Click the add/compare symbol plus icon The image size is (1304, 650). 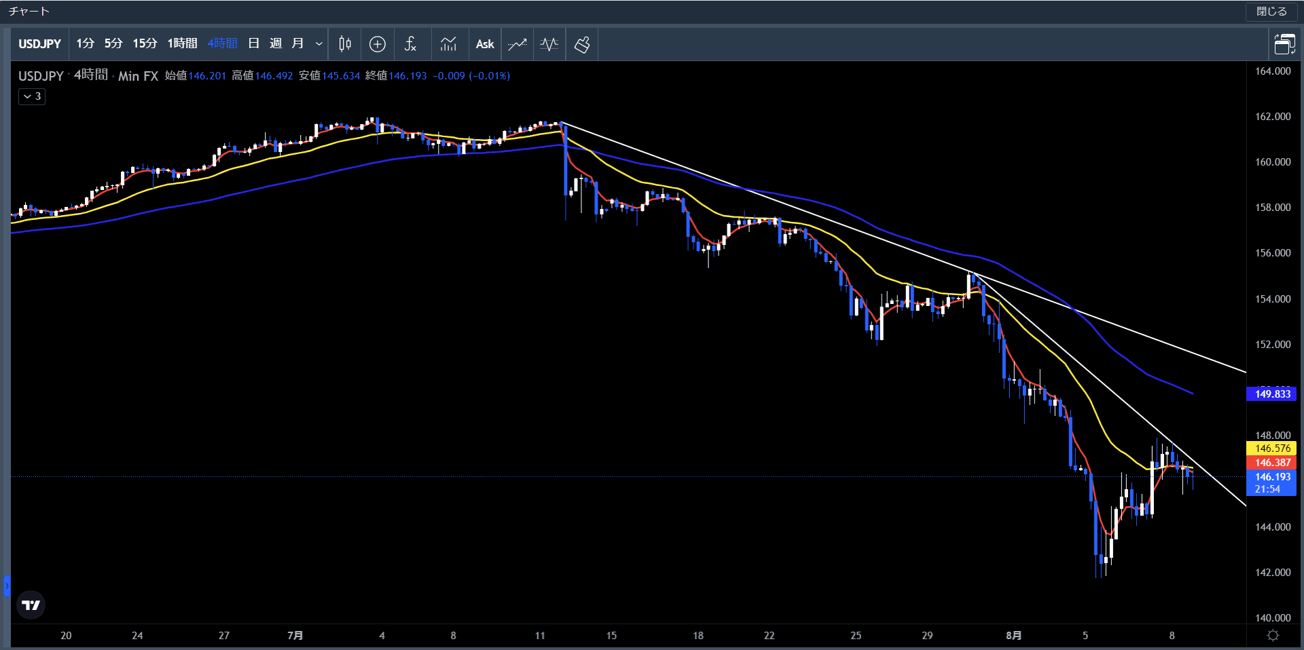[378, 44]
